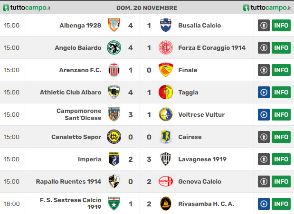The height and width of the screenshot is (214, 294).
Task: Select the Lavagnese 1919 team name
Action: point(202,159)
